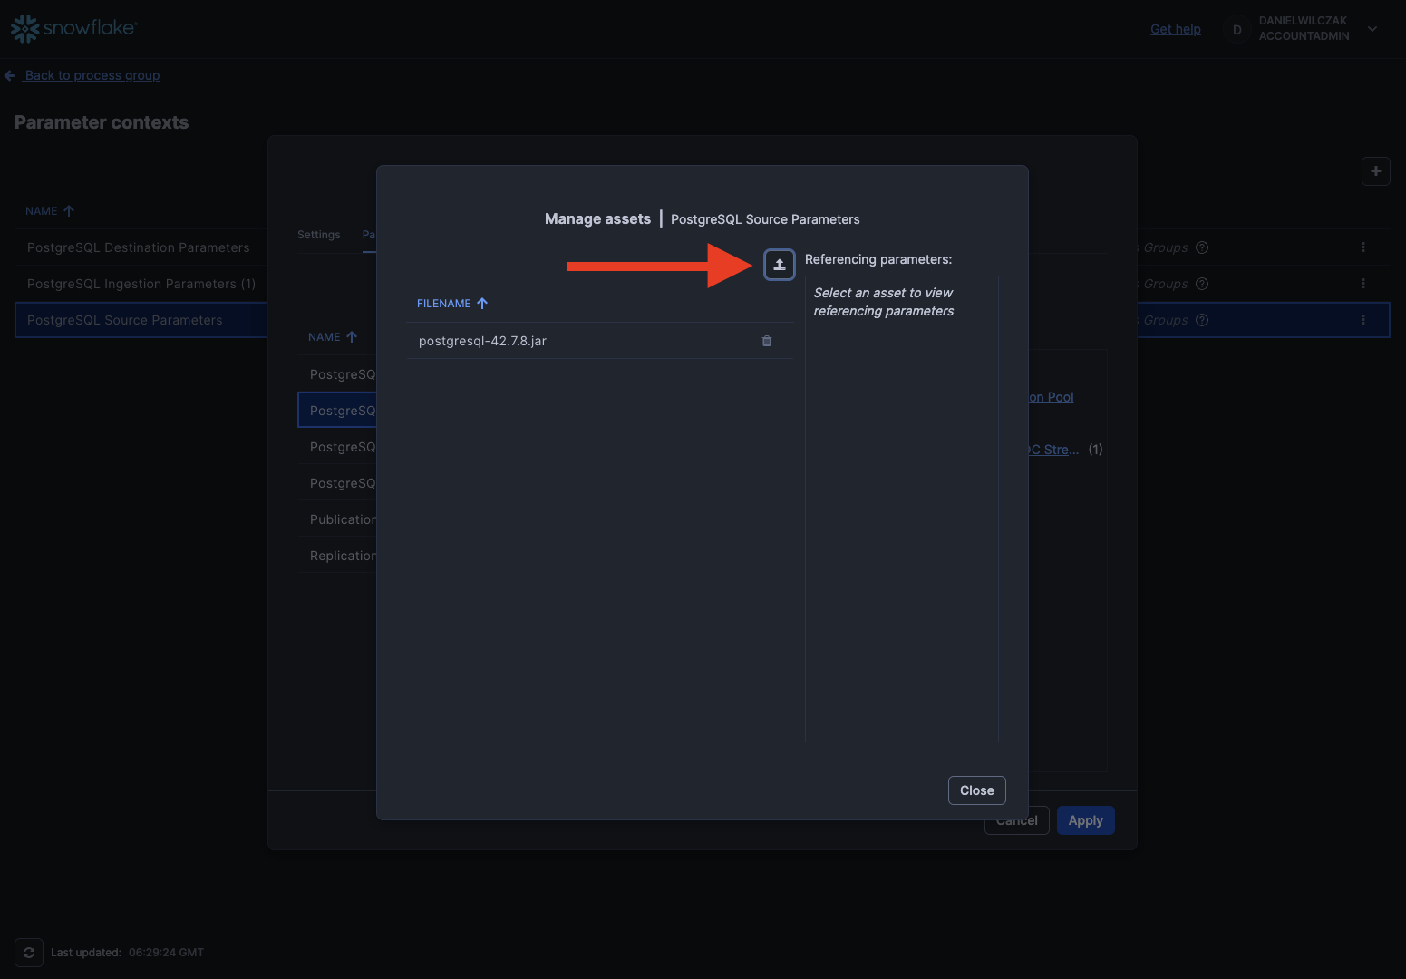Screen dimensions: 1406x979
Task: Close the Manage assets dialog
Action: click(976, 790)
